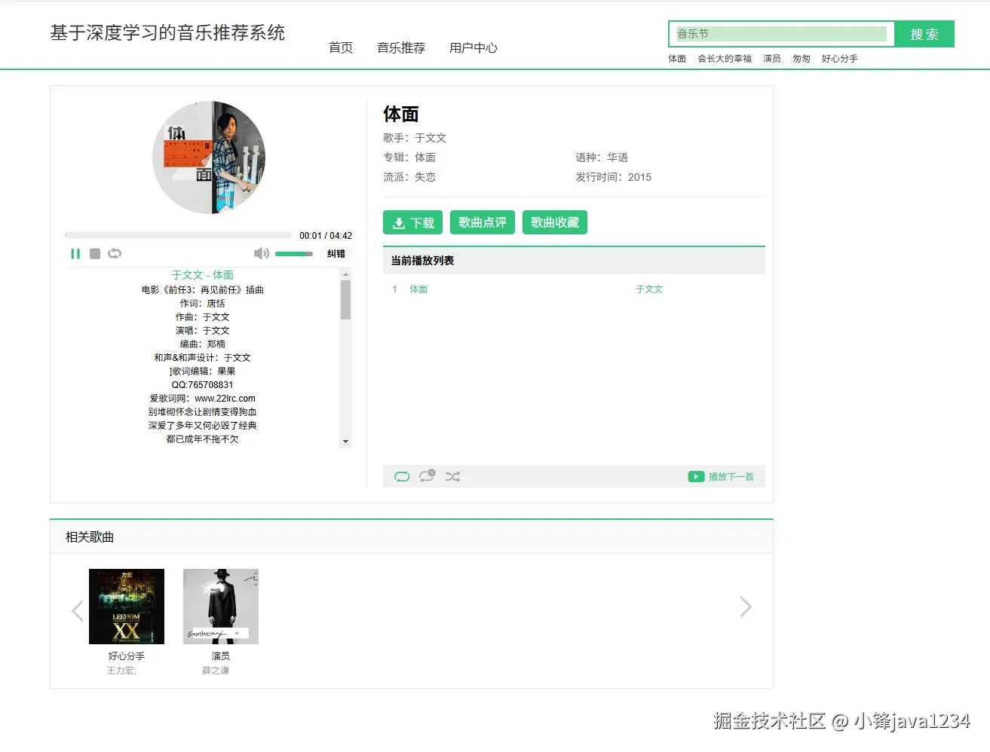Click artist name 王力宏 under related songs
Screen dimensions: 990x752
pyautogui.click(x=121, y=671)
